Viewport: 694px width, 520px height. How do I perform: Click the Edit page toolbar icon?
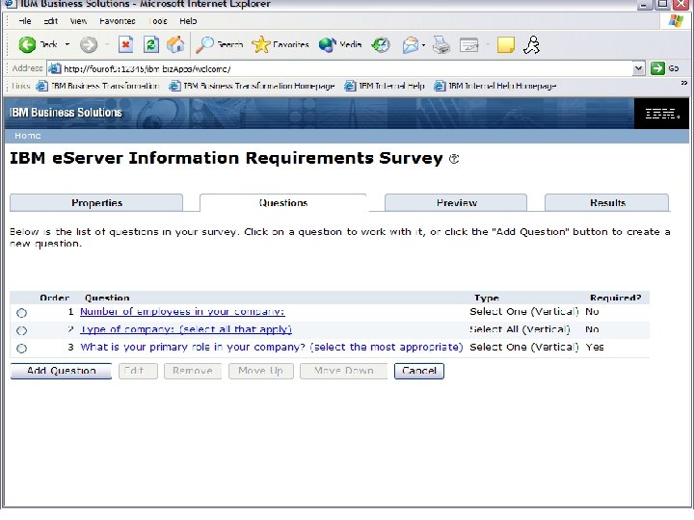tap(468, 45)
